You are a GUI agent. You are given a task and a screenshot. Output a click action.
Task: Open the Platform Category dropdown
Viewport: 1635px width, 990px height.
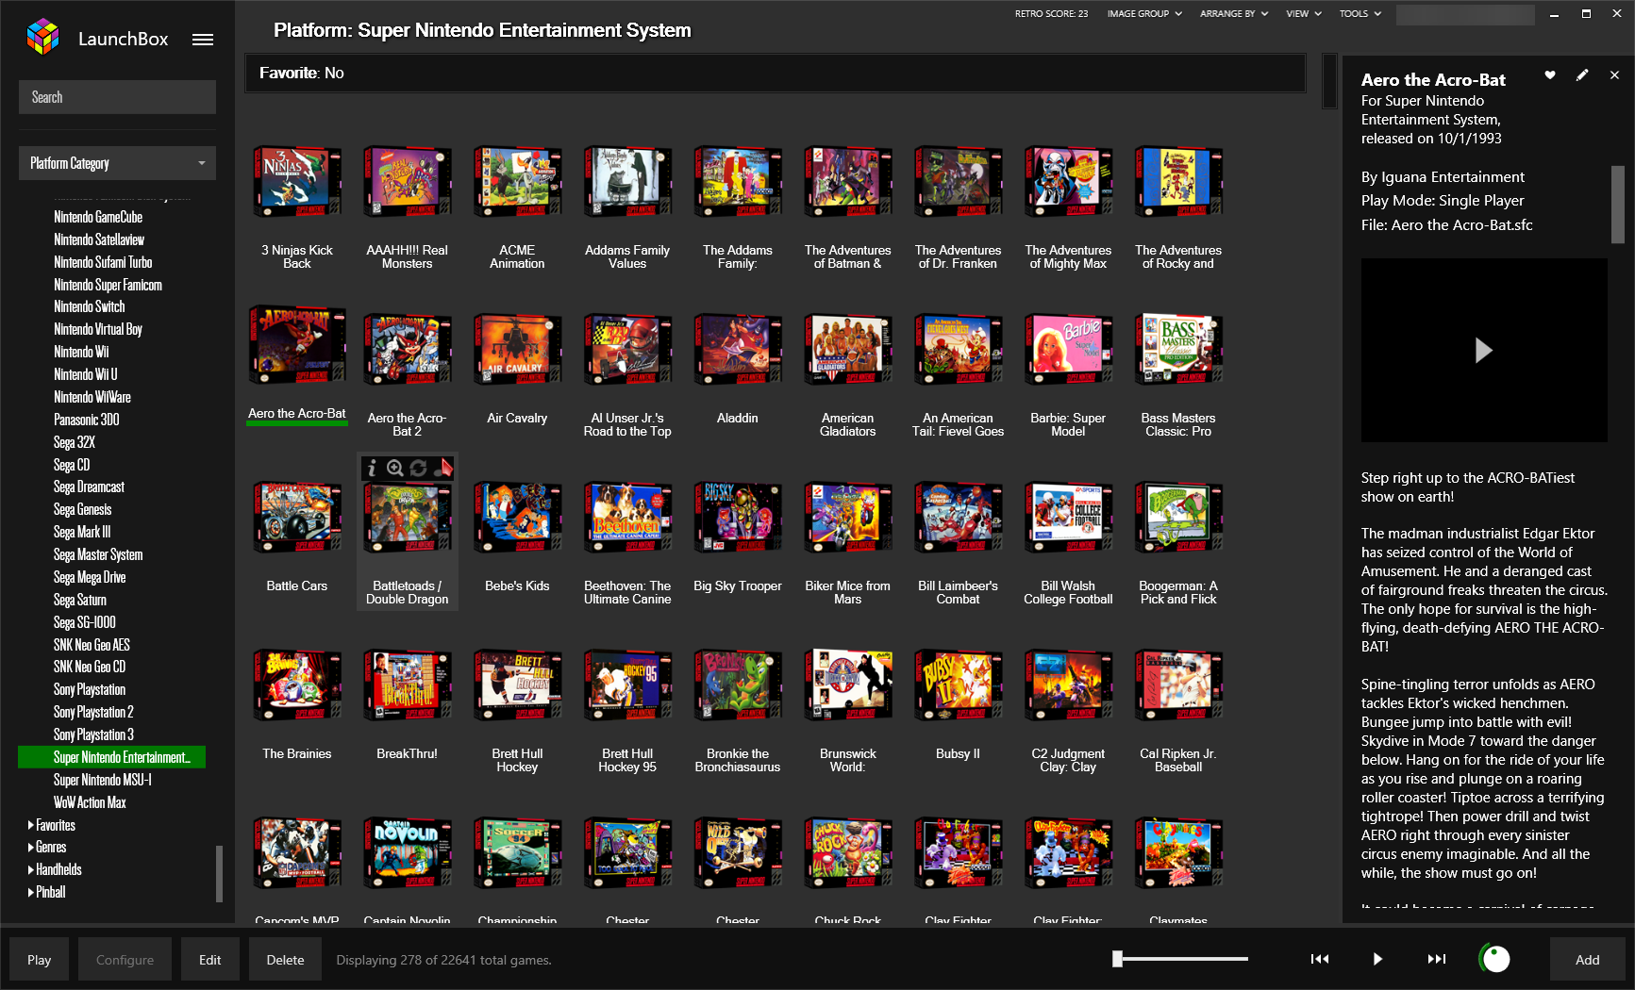(117, 163)
